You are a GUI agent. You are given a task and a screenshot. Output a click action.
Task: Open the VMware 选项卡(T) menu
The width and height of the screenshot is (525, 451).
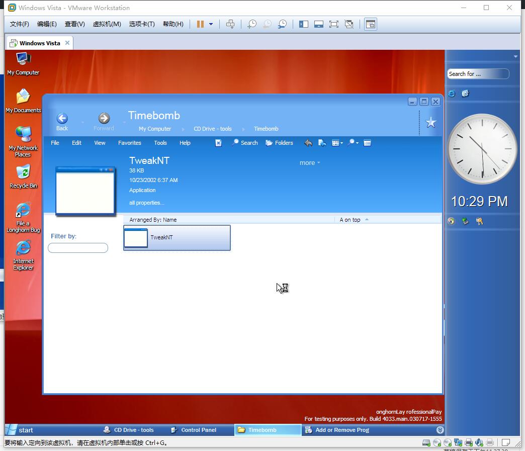(x=142, y=24)
